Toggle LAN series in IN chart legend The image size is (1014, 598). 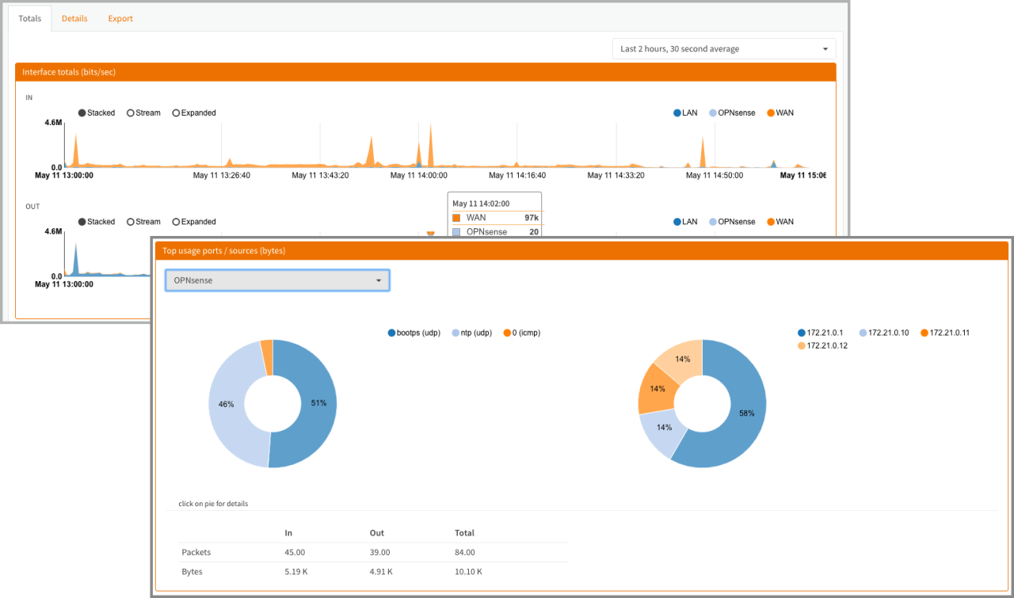point(685,113)
